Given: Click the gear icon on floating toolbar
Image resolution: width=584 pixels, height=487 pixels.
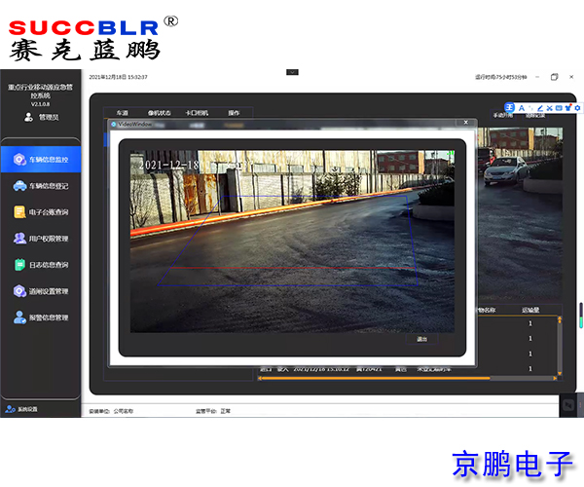Looking at the screenshot, I should (577, 107).
